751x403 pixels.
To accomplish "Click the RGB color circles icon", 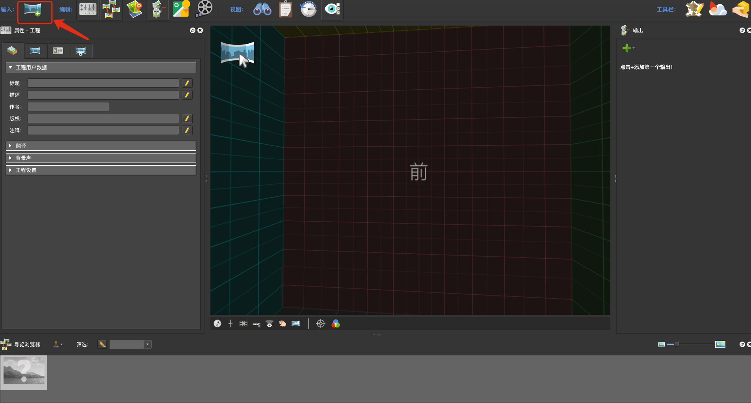I will [x=336, y=324].
